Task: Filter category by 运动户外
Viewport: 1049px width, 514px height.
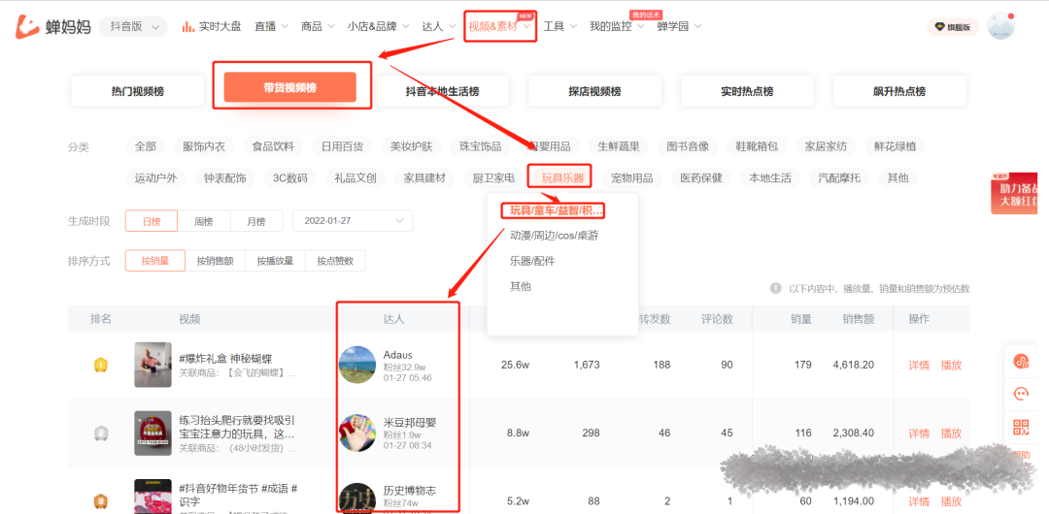Action: [155, 177]
